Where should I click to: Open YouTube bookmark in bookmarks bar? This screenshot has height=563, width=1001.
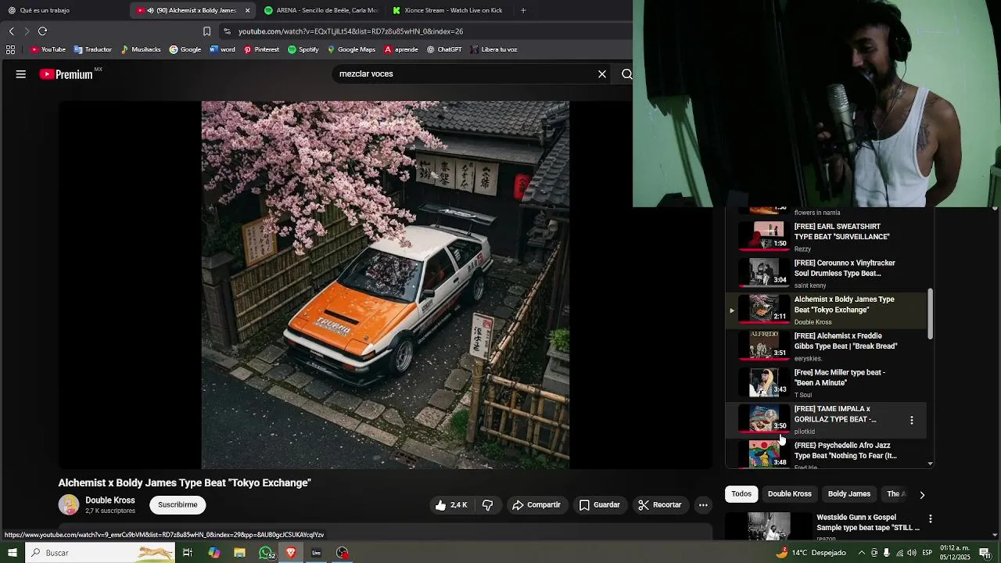[48, 49]
